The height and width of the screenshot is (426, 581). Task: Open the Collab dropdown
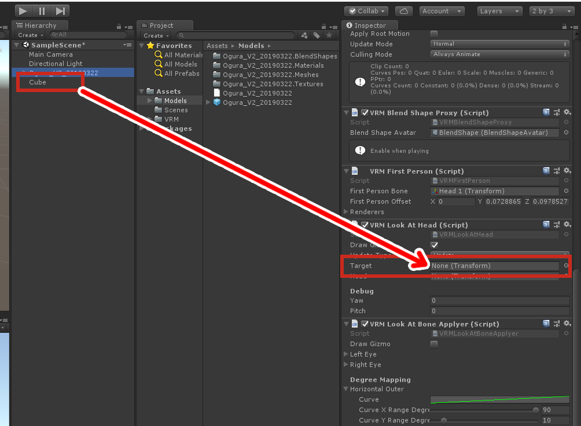pyautogui.click(x=366, y=11)
